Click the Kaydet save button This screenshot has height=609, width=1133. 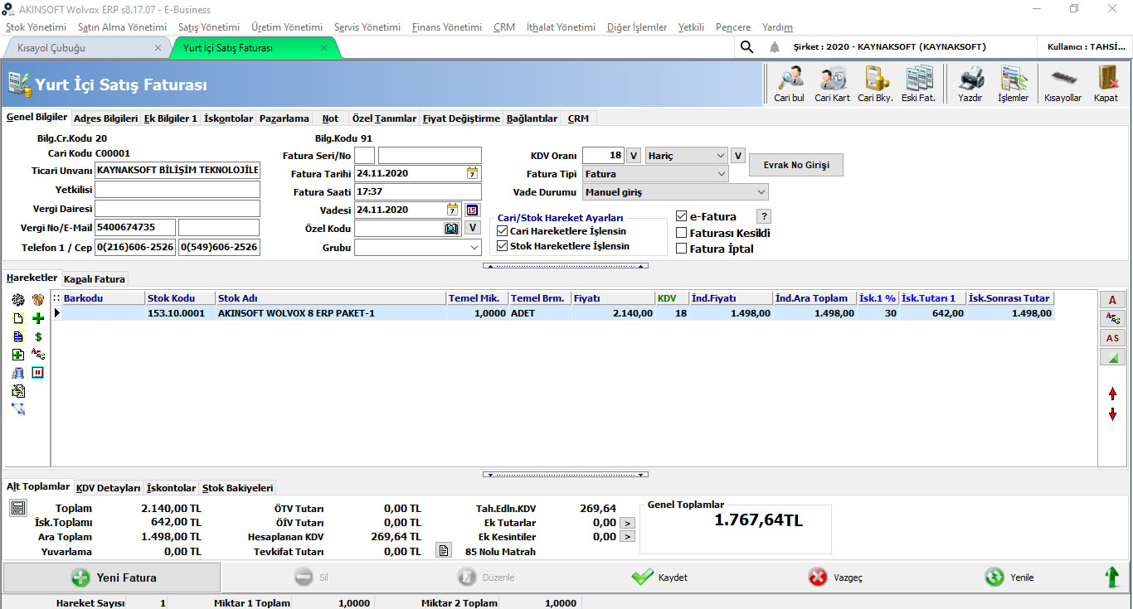tap(659, 577)
